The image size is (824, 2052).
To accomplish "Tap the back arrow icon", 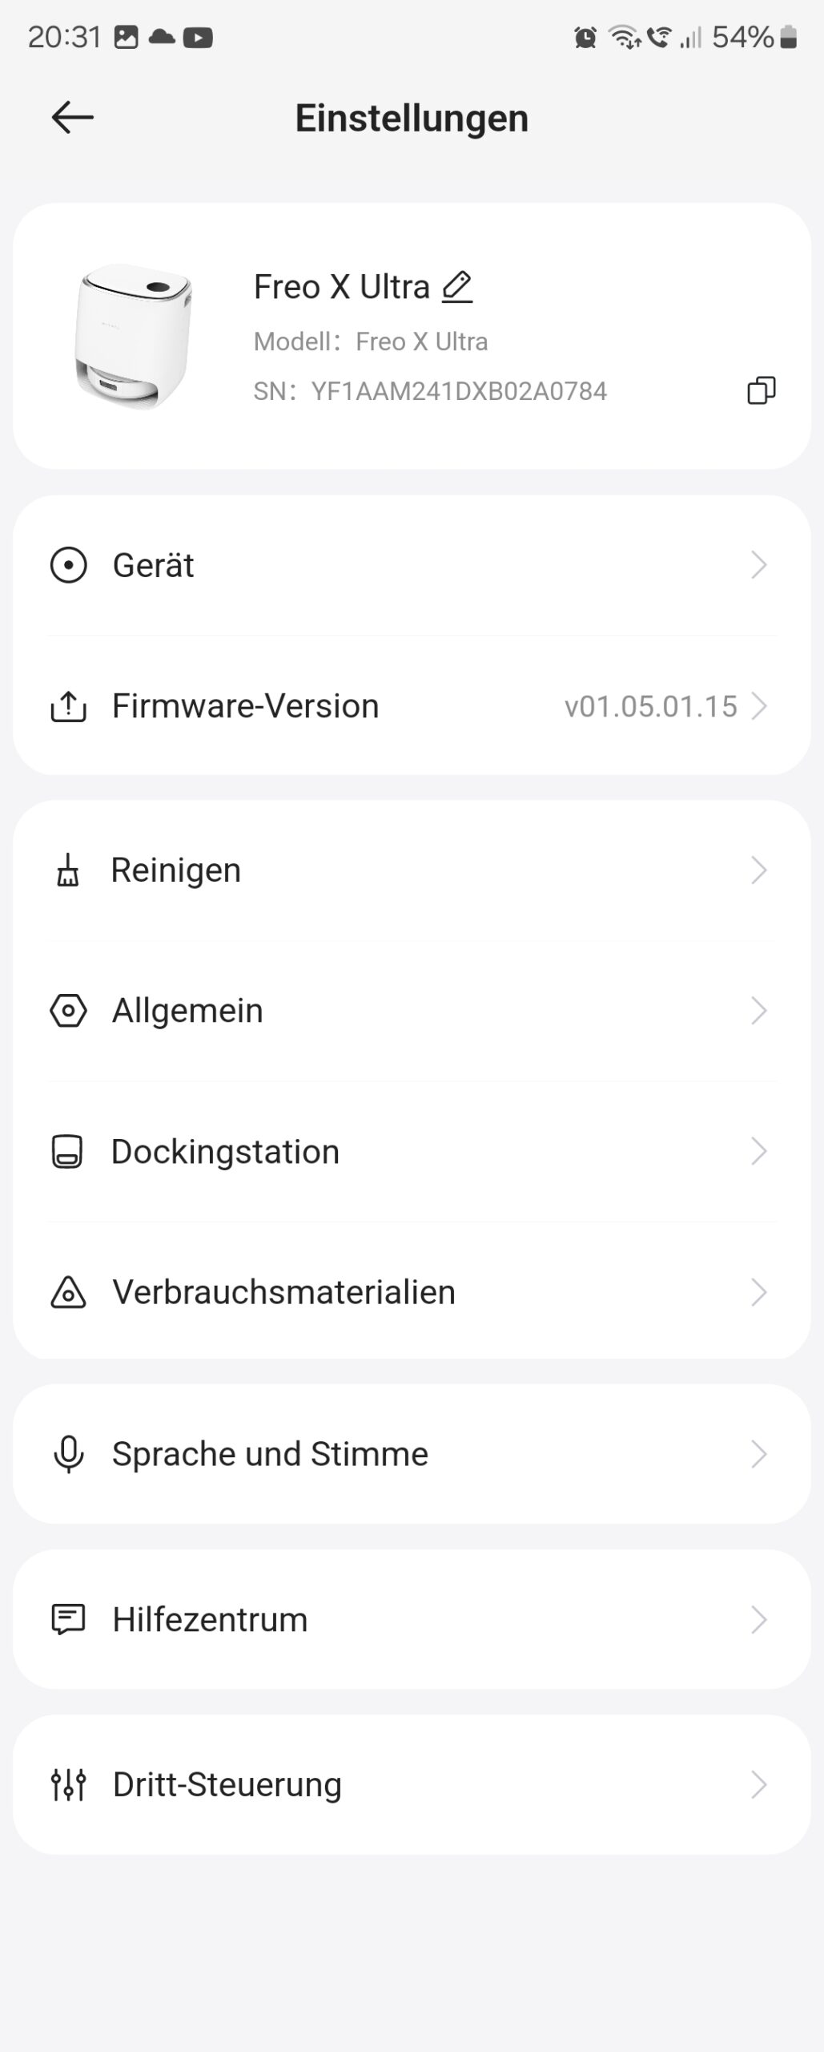I will point(73,118).
